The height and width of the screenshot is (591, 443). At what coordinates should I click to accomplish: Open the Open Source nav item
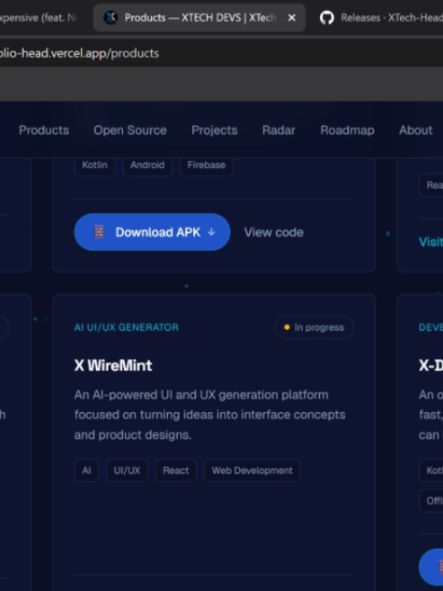pos(130,130)
